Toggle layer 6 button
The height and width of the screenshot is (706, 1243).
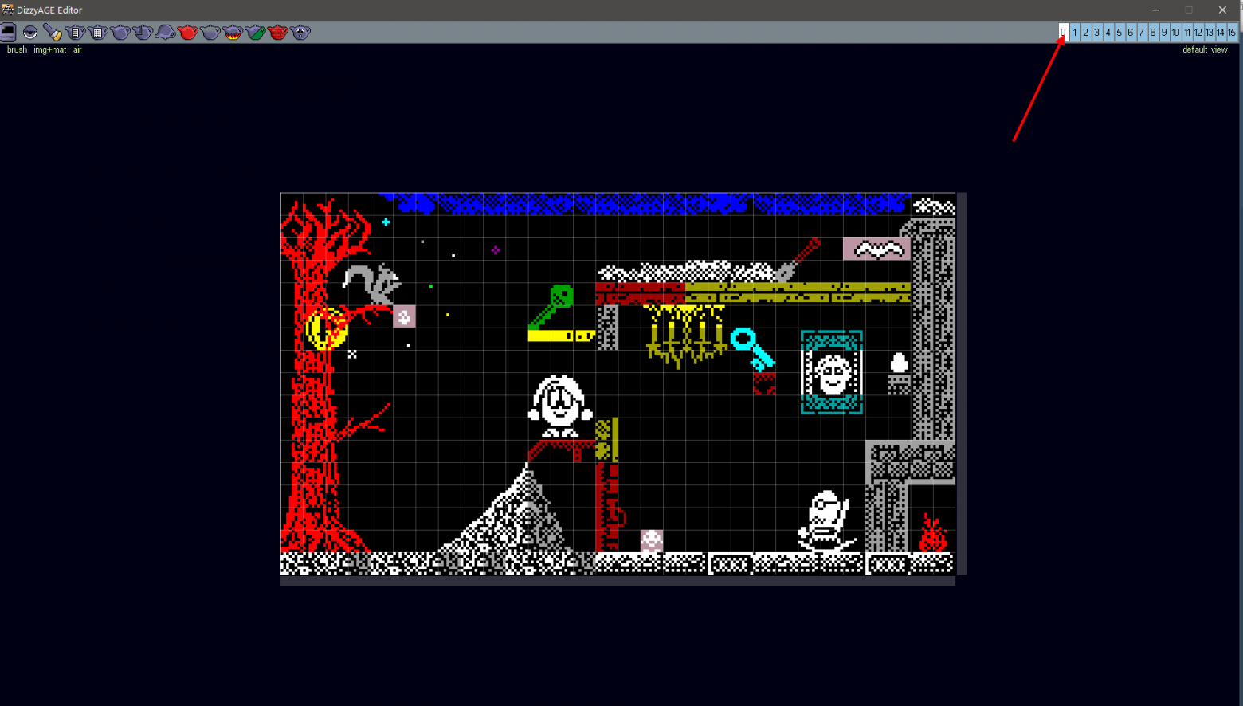coord(1130,32)
